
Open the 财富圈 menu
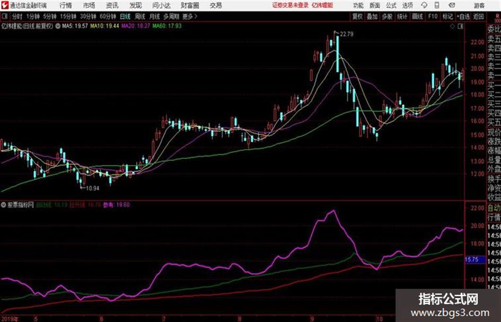coord(190,5)
